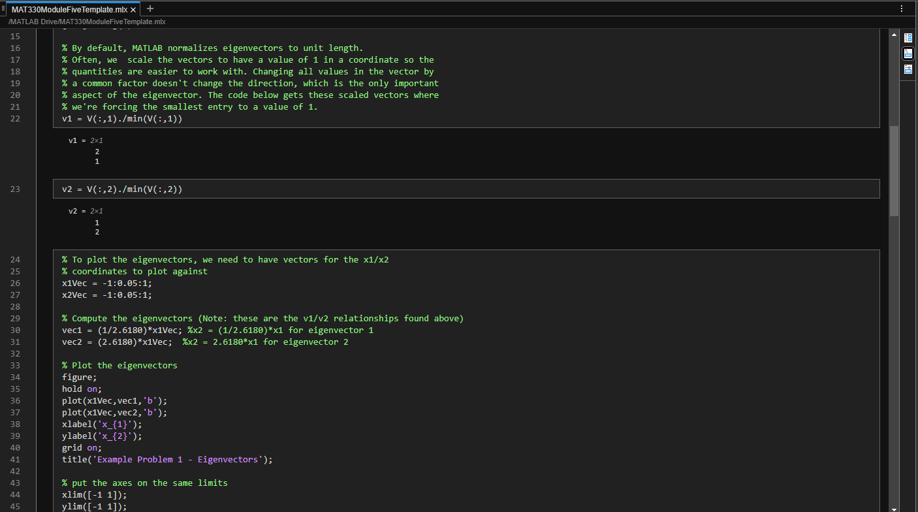The height and width of the screenshot is (512, 918).
Task: Click the '% Compute the eigenvectors' comment line
Action: 263,319
